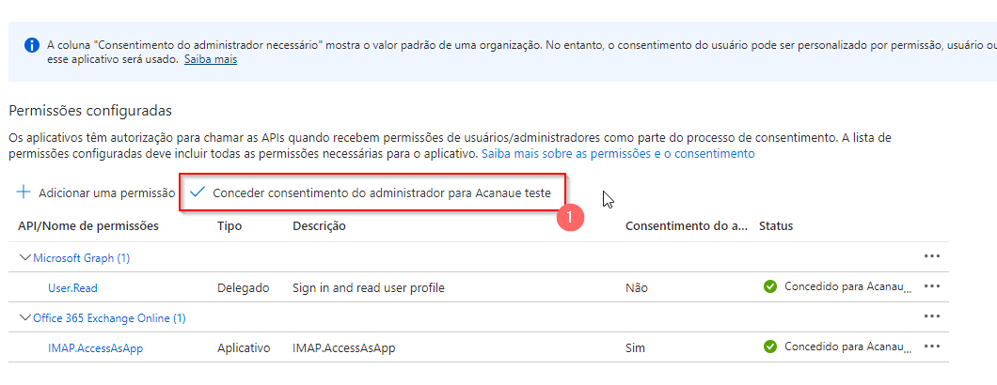The image size is (997, 385).
Task: Grant admin consent for Acanaue teste
Action: 372,192
